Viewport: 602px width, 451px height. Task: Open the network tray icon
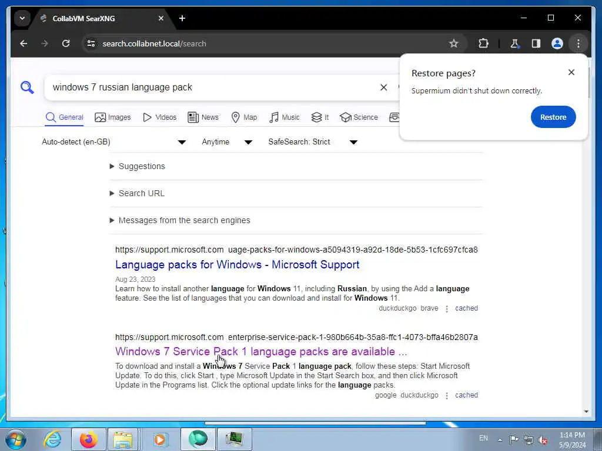(529, 439)
